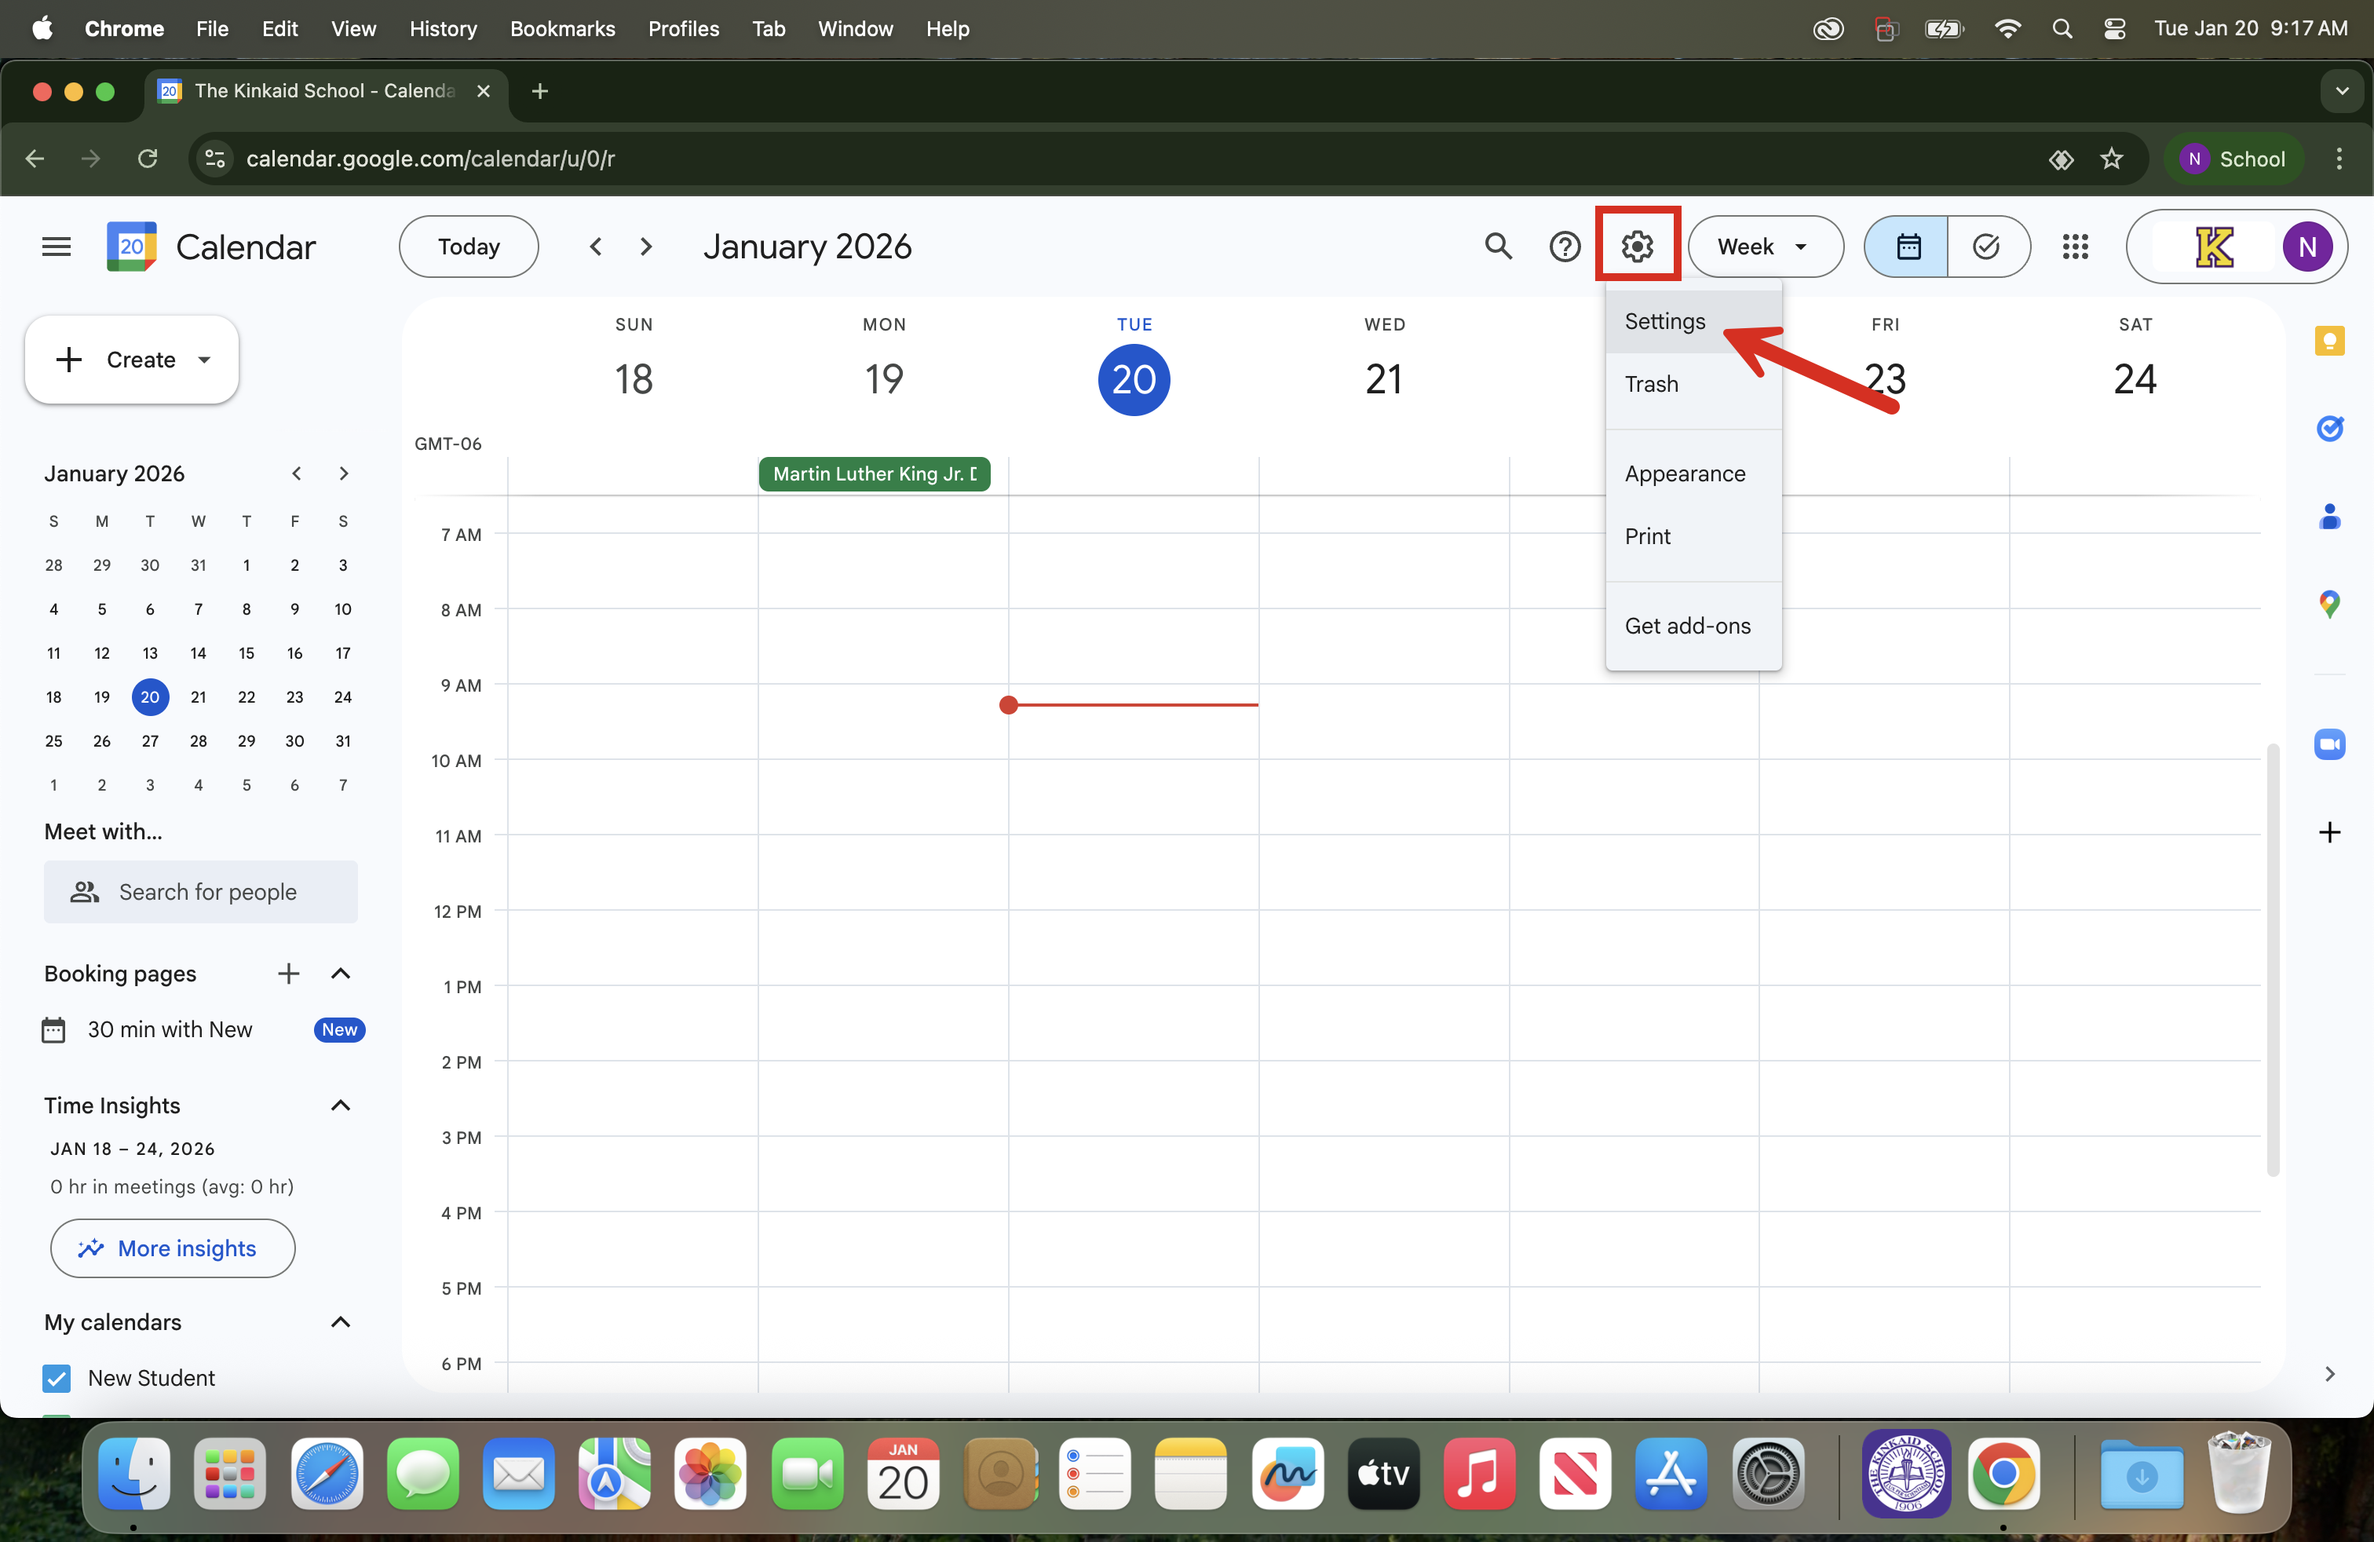
Task: Open Google Keep in side panel
Action: 2329,342
